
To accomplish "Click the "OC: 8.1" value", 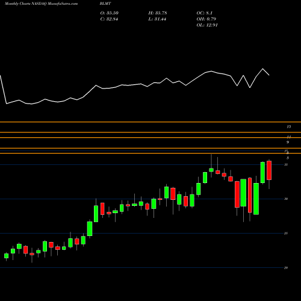I will [x=204, y=13].
